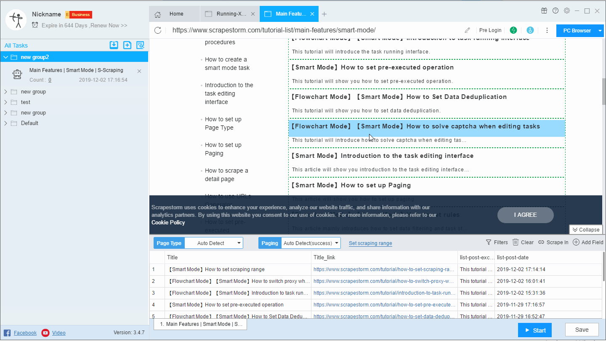Click I AGREE on the cookie banner

526,215
